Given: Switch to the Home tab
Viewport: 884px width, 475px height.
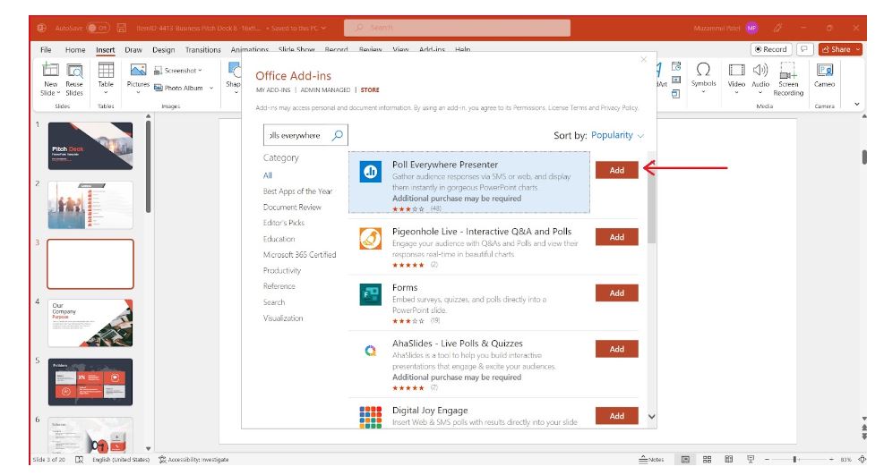Looking at the screenshot, I should (75, 49).
